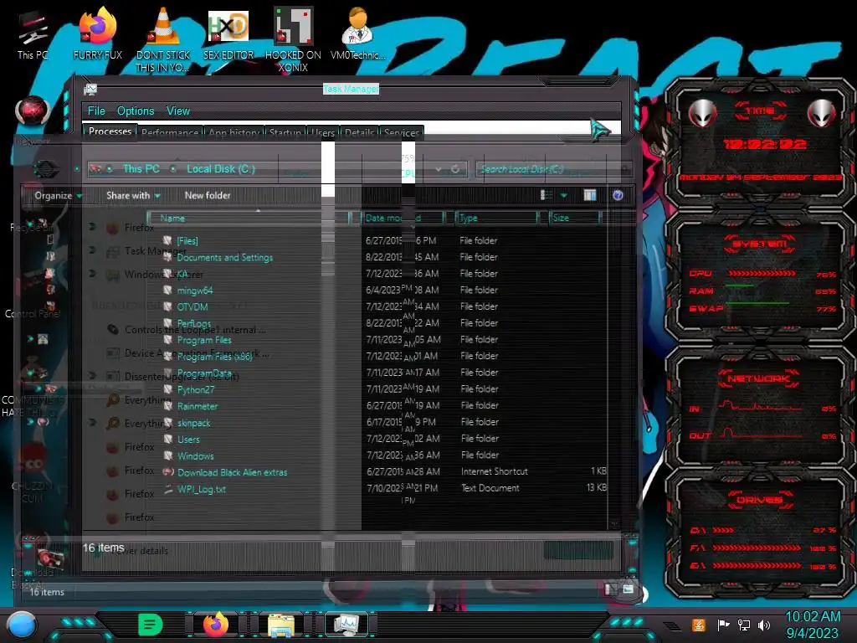Sort files by the Name column header

(249, 218)
